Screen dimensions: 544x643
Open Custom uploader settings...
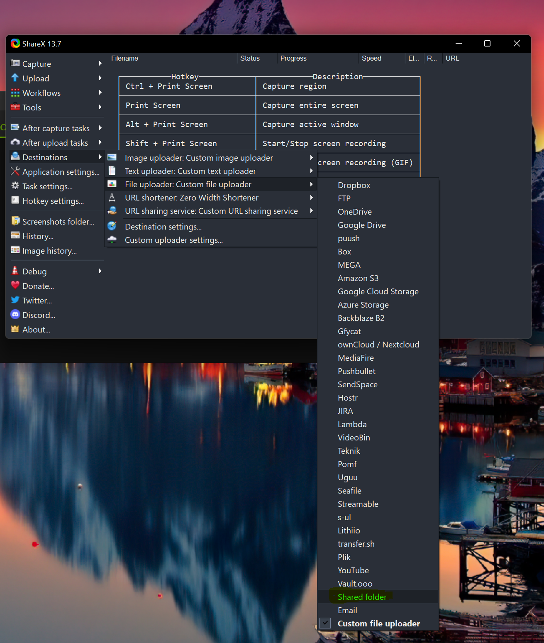point(173,240)
